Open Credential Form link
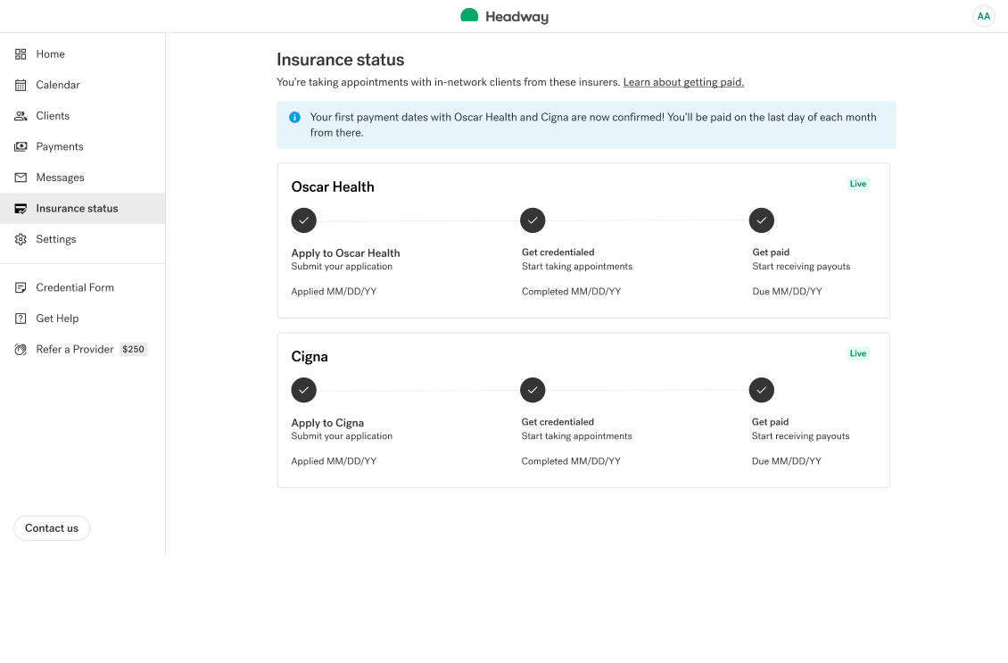Screen dimensions: 1008x663 click(x=82, y=287)
